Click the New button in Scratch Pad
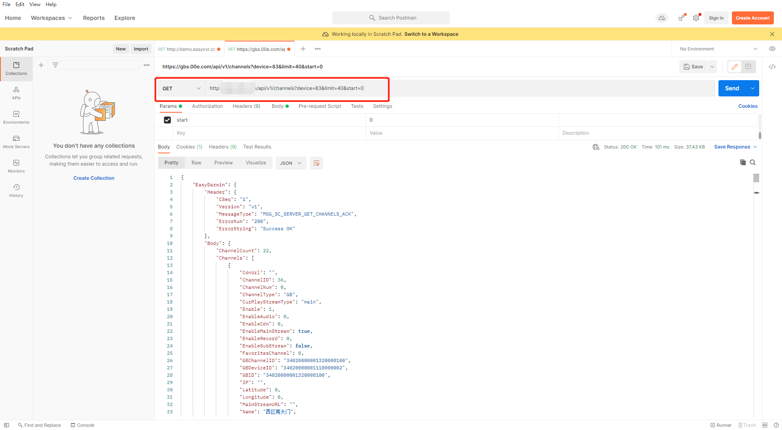 pyautogui.click(x=121, y=49)
